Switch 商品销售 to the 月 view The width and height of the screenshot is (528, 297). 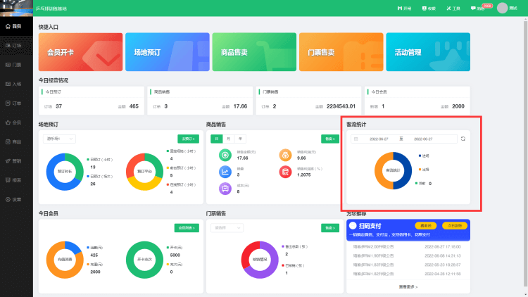pos(229,139)
